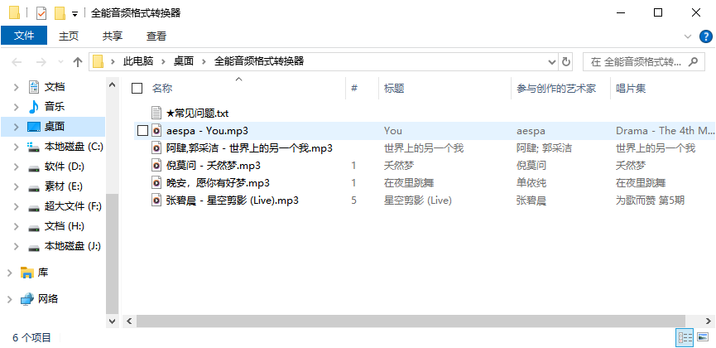Click the 阿肆,郭采洁 mp3 file icon
The image size is (716, 348).
tap(156, 148)
